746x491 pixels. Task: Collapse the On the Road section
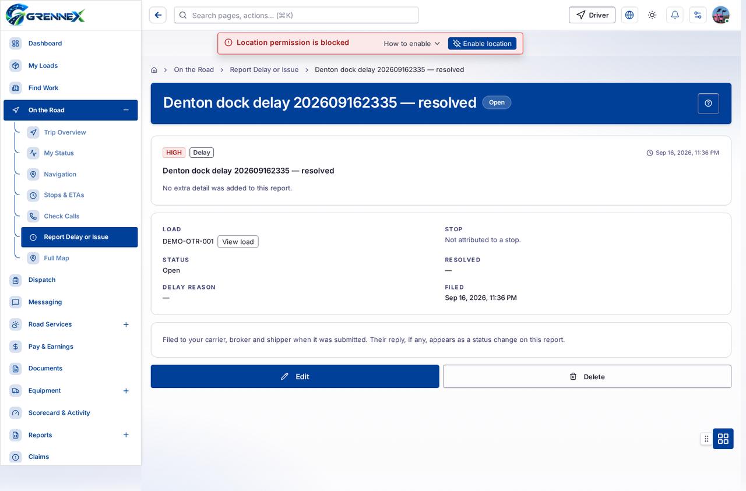(x=126, y=110)
